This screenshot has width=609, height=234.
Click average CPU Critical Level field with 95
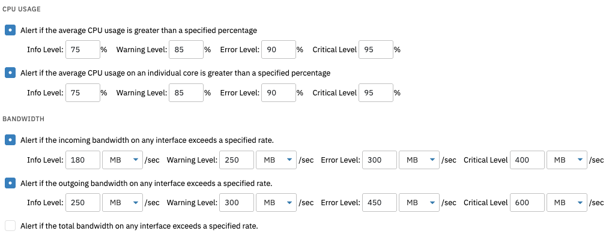click(375, 50)
